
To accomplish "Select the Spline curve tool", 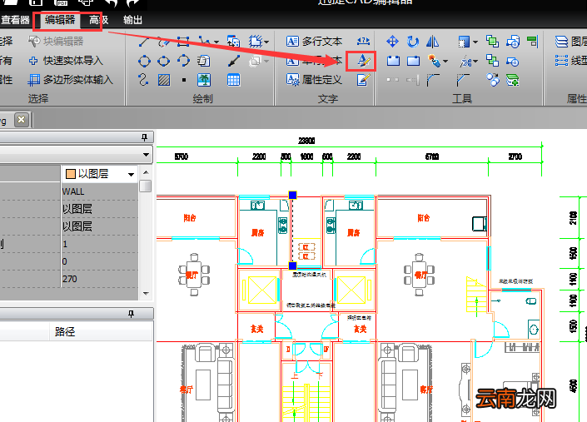I will tap(143, 80).
